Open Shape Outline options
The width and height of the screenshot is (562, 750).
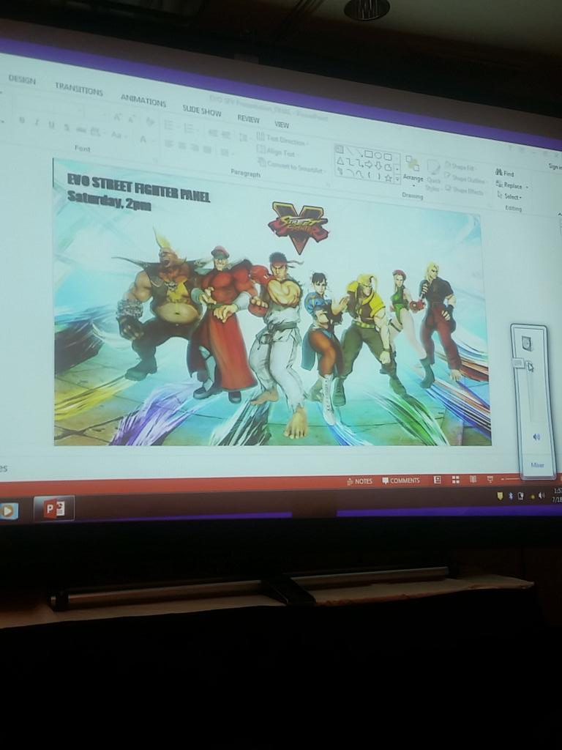click(465, 179)
